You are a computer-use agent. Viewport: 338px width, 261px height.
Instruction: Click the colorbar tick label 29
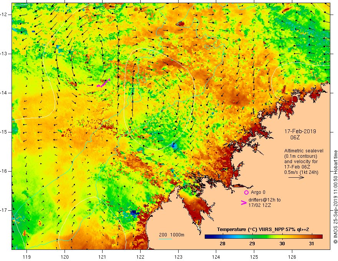click(x=252, y=244)
